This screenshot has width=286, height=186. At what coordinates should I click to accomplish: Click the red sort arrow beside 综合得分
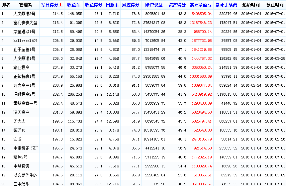pyautogui.click(x=60, y=5)
